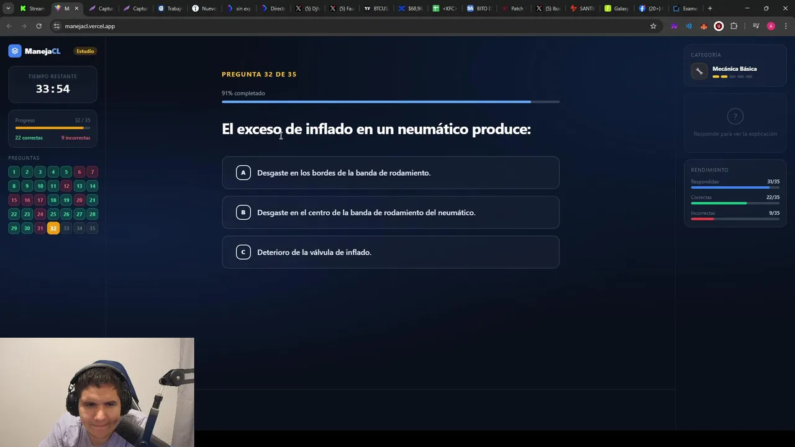795x447 pixels.
Task: Click the Estudio mode badge
Action: 85,51
